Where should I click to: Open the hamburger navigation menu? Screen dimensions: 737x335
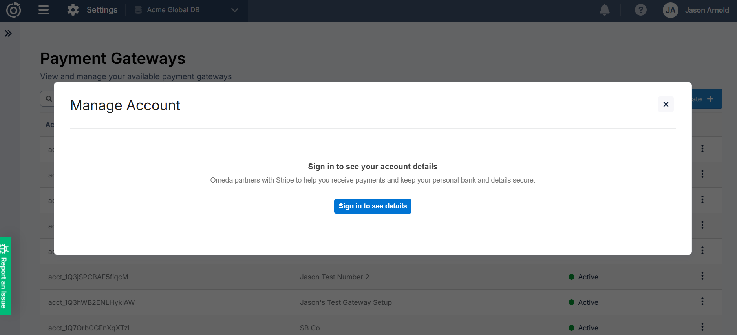pos(43,10)
